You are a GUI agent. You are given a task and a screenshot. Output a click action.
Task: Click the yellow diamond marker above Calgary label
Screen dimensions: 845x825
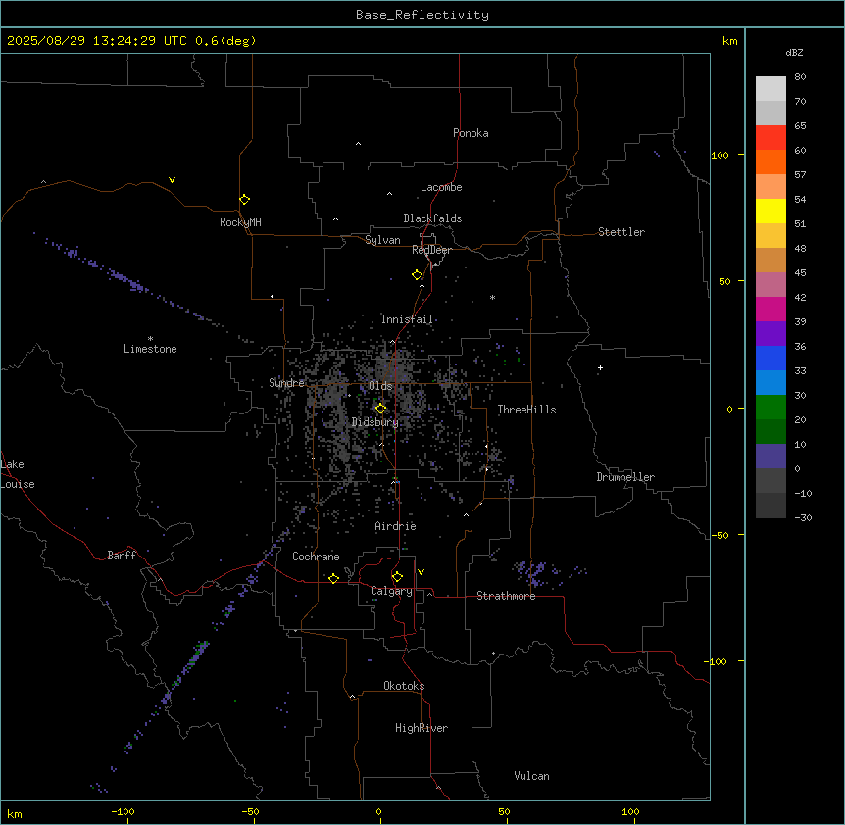coord(398,577)
